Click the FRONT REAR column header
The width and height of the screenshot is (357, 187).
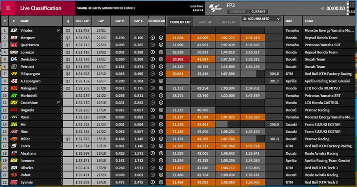[157, 21]
